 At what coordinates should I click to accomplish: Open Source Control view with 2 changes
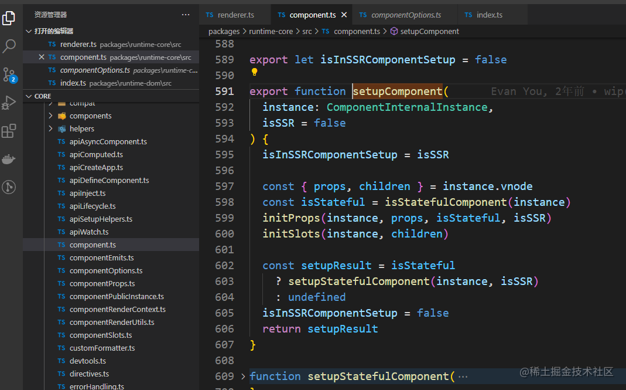click(9, 74)
